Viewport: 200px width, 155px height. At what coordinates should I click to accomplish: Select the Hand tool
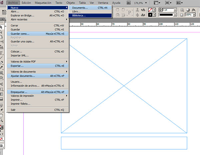pyautogui.click(x=1, y=115)
